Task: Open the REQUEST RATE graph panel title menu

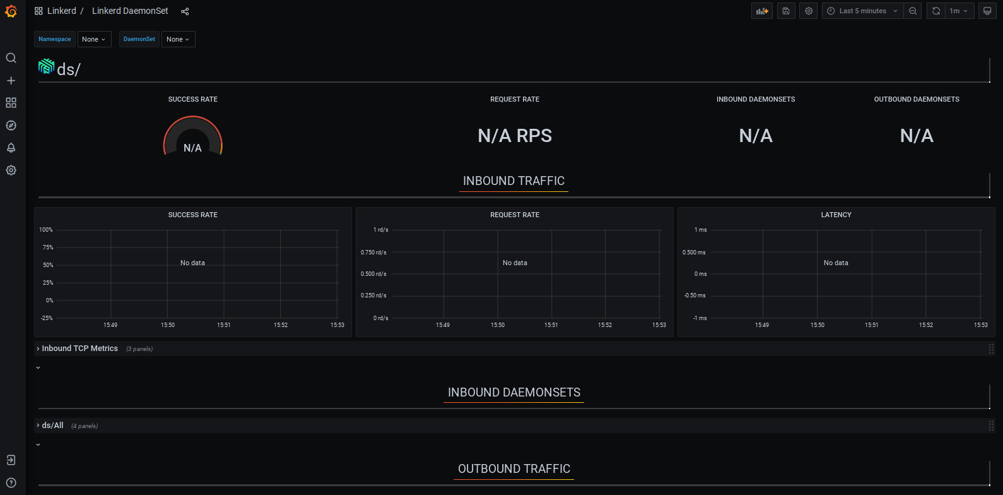Action: pos(515,215)
